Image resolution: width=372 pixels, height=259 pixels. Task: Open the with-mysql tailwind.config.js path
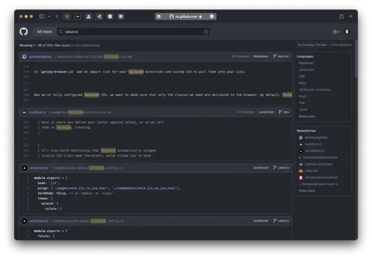click(x=89, y=221)
